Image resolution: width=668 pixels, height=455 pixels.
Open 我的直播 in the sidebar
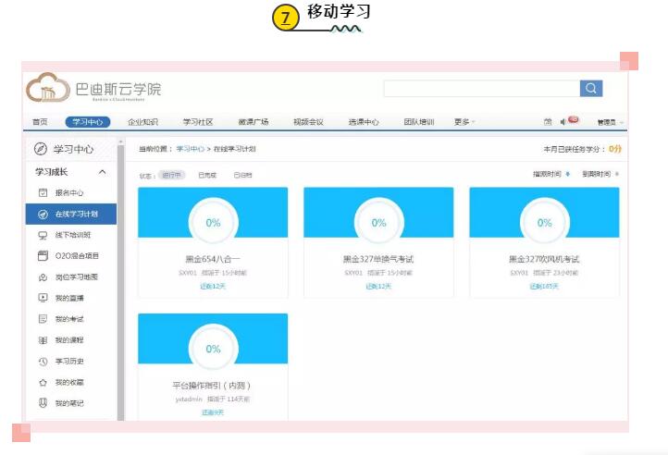[x=68, y=298]
